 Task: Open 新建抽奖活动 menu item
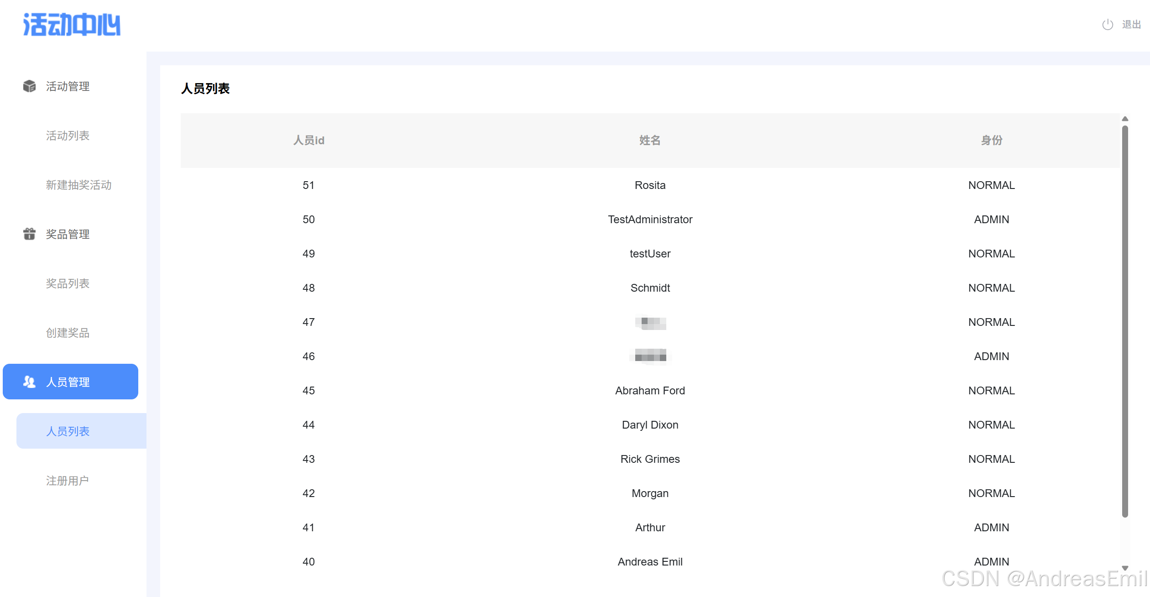coord(78,185)
